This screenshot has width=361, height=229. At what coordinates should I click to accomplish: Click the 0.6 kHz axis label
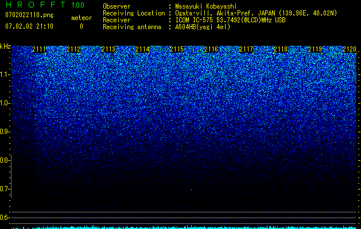[5, 218]
